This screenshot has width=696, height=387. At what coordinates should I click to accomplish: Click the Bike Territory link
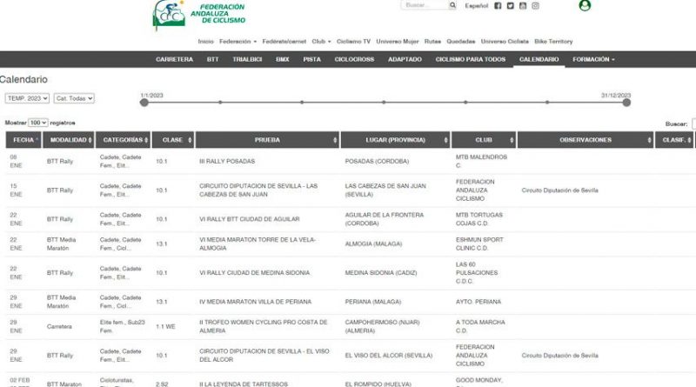553,41
